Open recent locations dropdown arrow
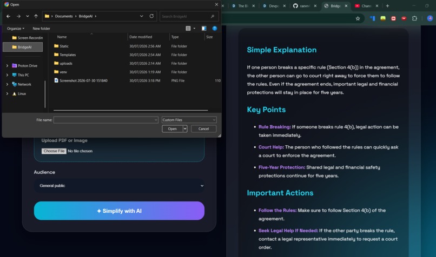This screenshot has width=436, height=257. click(x=27, y=16)
